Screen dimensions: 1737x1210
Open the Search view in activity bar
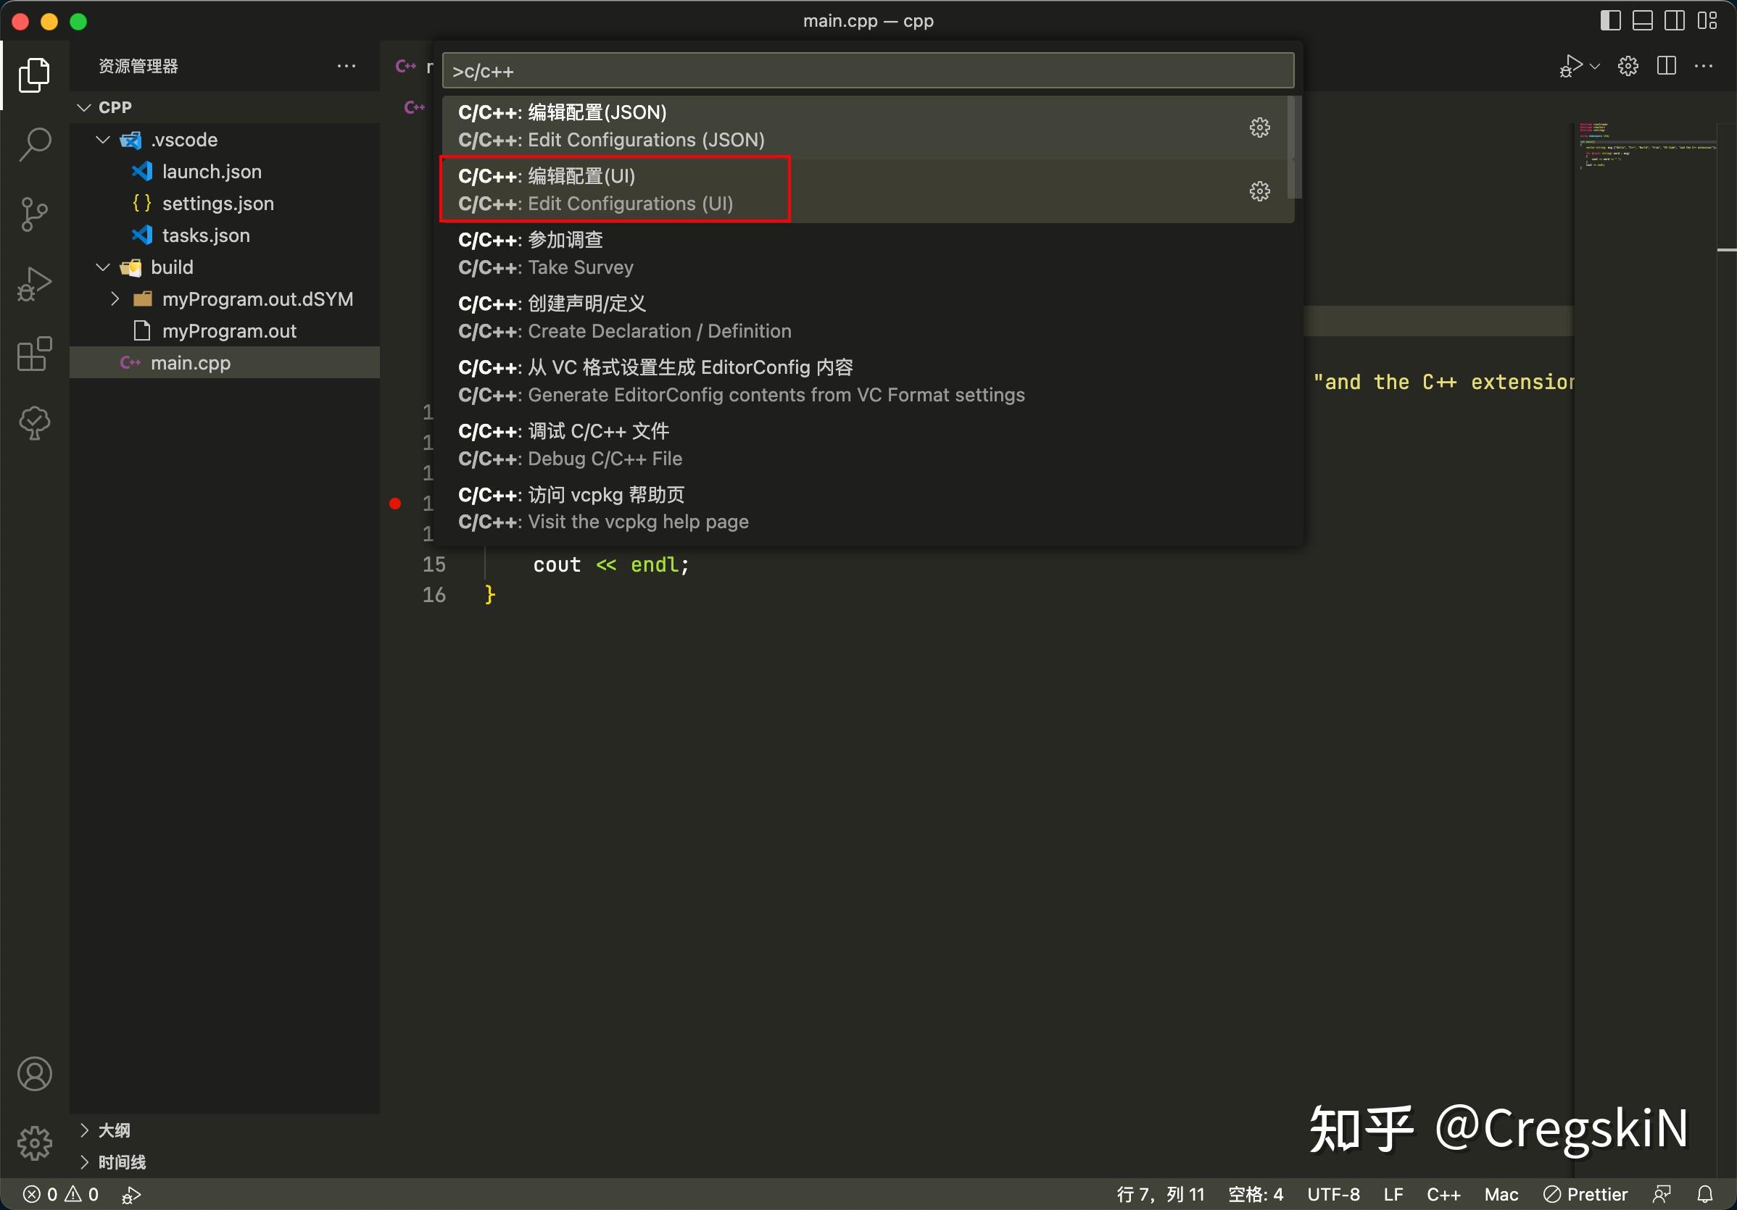pos(35,143)
